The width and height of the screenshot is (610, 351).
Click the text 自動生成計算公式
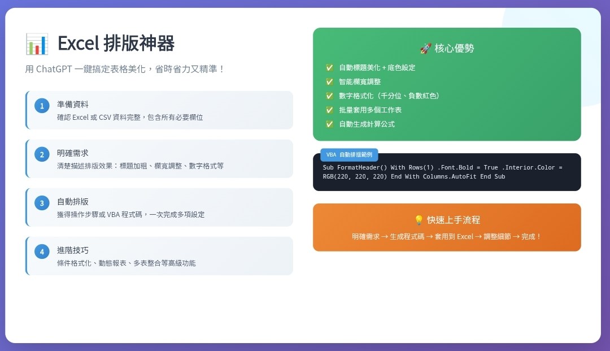(x=367, y=124)
